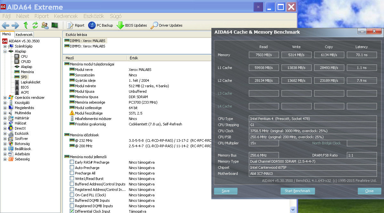Viewport: 384px width, 213px height.
Task: Expand the Multimédia tree node
Action: click(5, 113)
